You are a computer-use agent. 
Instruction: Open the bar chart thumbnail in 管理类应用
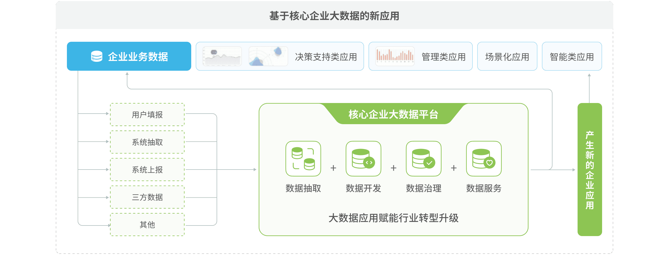395,56
